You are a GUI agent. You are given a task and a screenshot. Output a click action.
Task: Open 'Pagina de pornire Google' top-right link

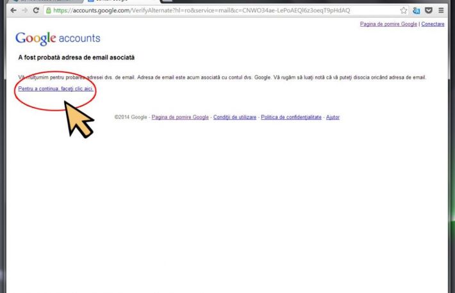(x=388, y=24)
